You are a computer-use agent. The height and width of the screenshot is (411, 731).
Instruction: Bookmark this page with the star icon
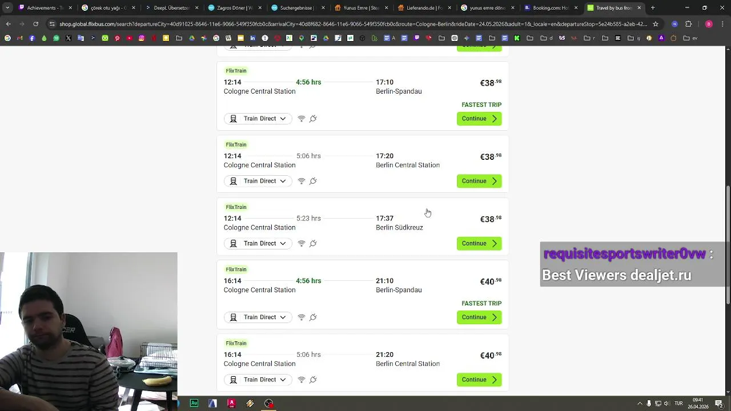(656, 24)
